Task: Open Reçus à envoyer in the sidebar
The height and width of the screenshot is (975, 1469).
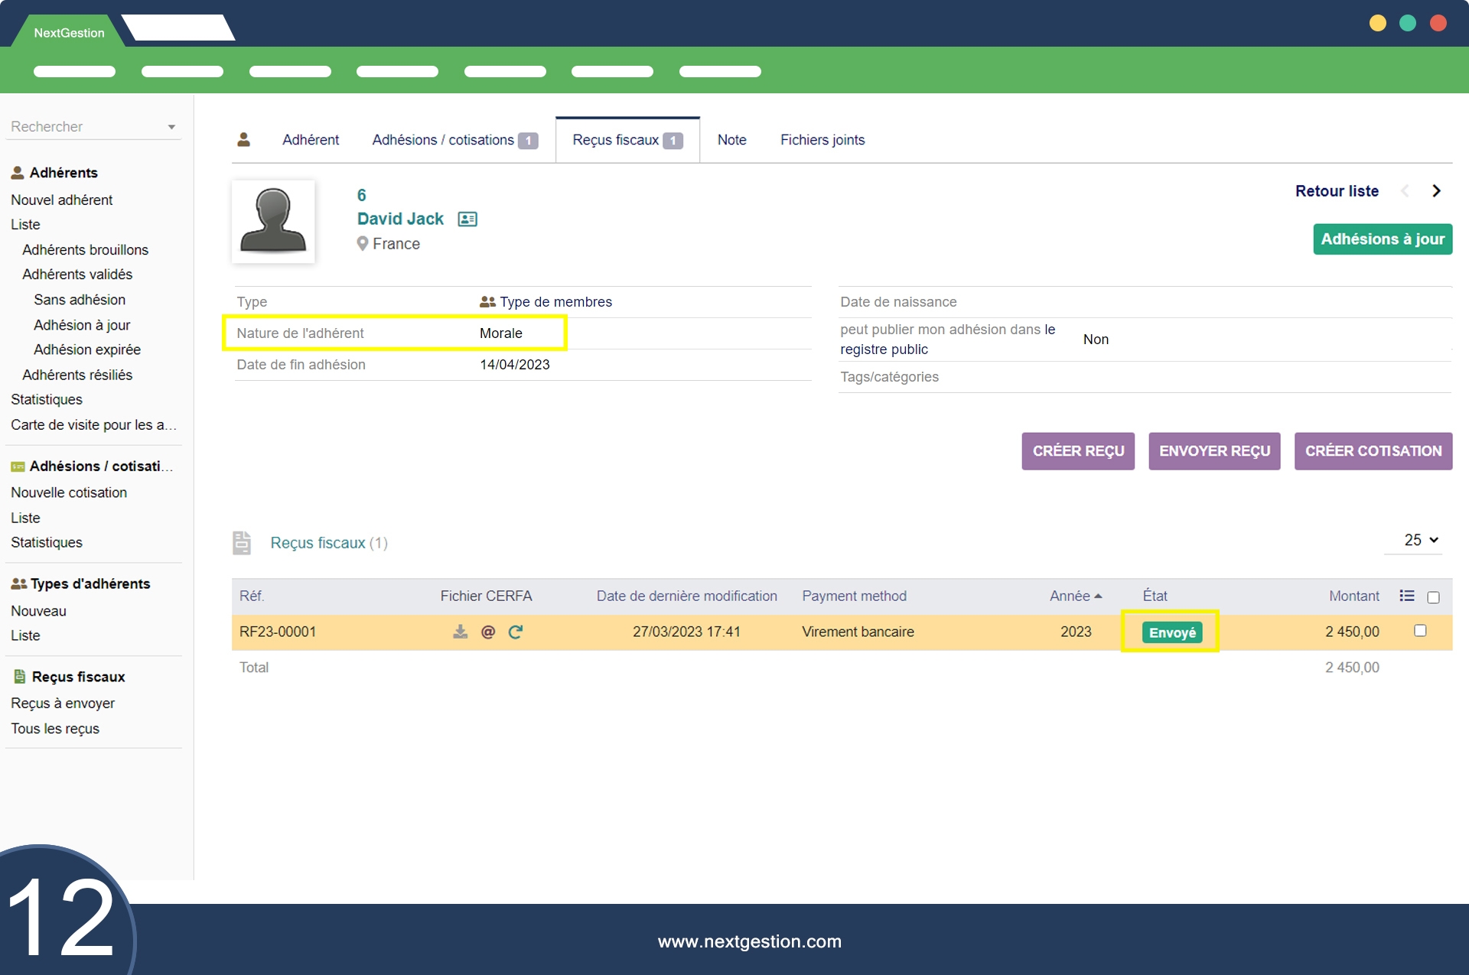Action: coord(63,703)
